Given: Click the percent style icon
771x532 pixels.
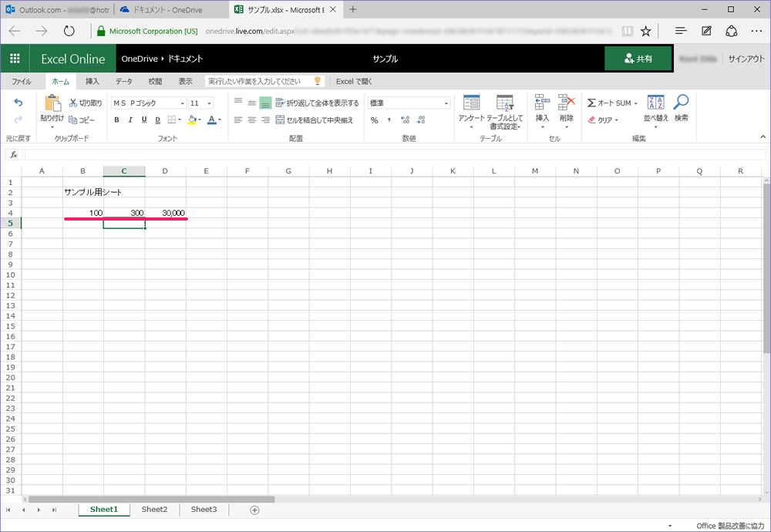Looking at the screenshot, I should pos(374,120).
